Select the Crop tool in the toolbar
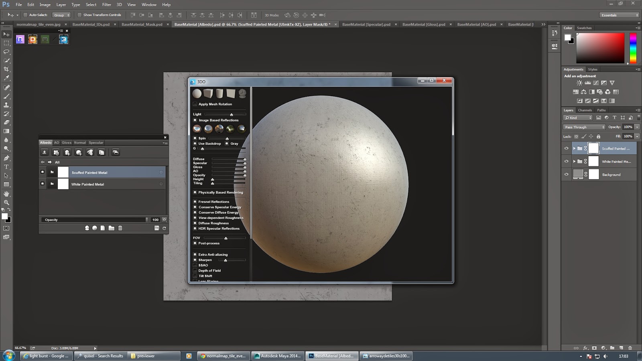Screen dimensions: 642x361 pos(6,69)
